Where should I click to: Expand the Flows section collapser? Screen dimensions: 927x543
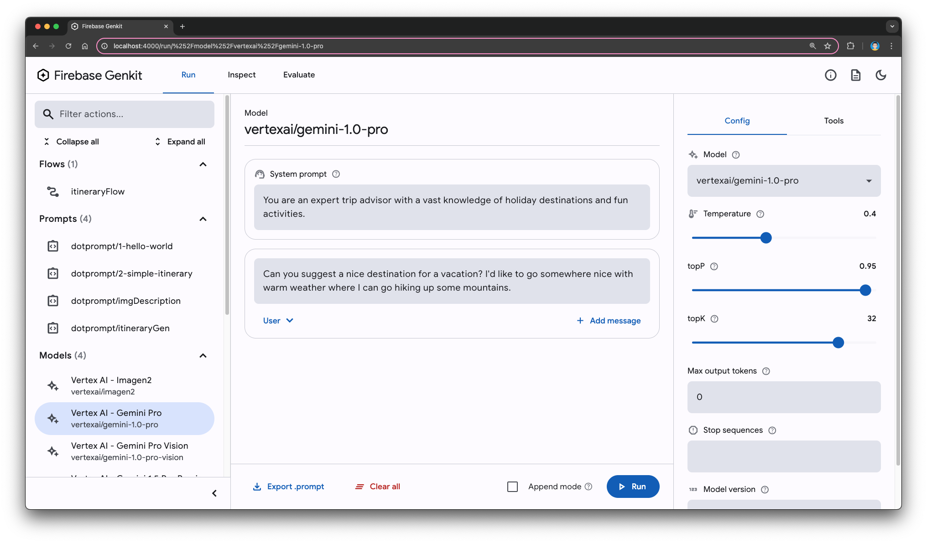click(x=204, y=164)
